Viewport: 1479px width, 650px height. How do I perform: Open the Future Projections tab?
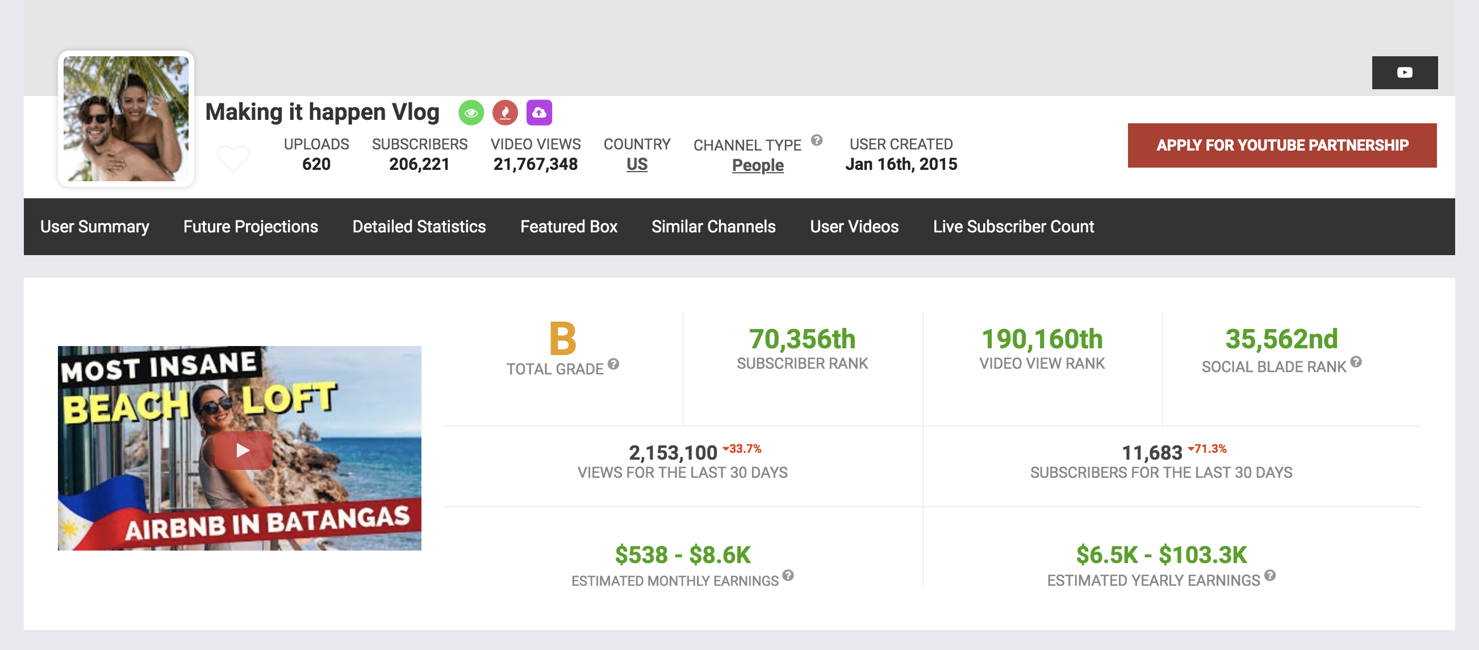point(250,226)
